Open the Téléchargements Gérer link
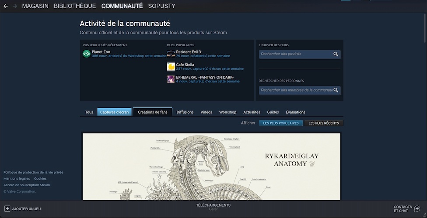This screenshot has width=427, height=218. 213,209
